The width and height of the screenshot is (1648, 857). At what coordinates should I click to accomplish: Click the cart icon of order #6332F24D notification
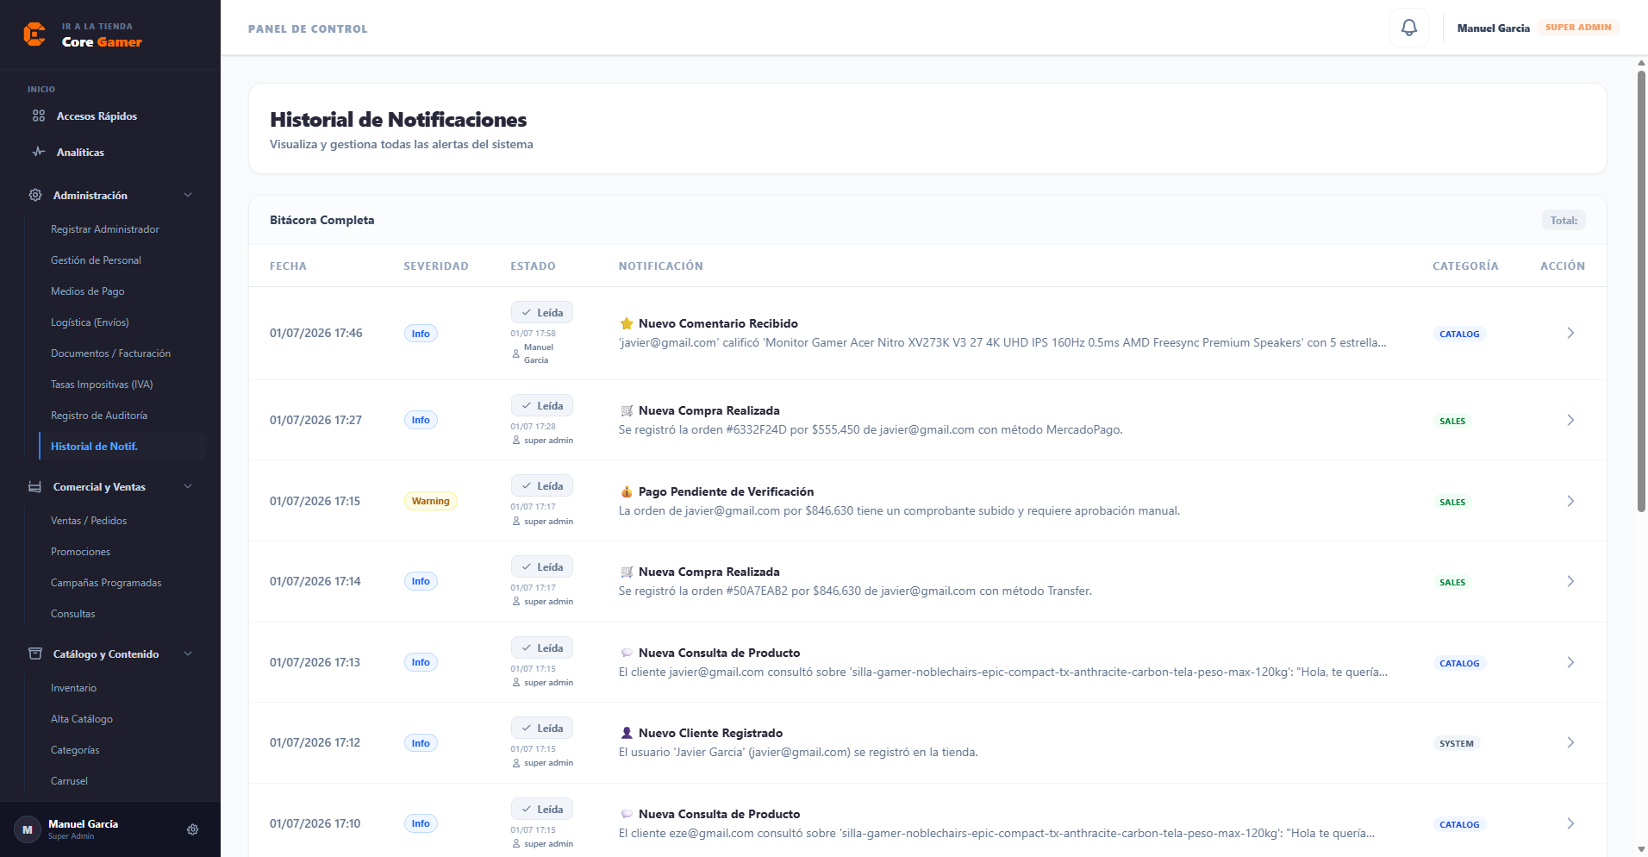pos(627,410)
